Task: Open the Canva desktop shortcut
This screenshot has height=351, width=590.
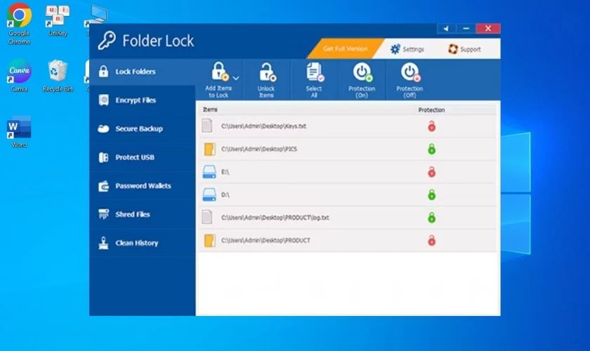Action: tap(19, 76)
